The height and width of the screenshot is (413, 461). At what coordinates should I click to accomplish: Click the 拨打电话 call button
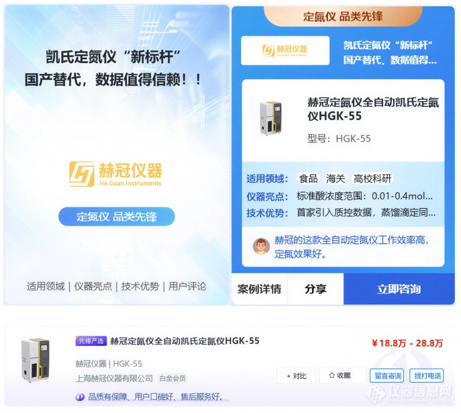(x=427, y=375)
